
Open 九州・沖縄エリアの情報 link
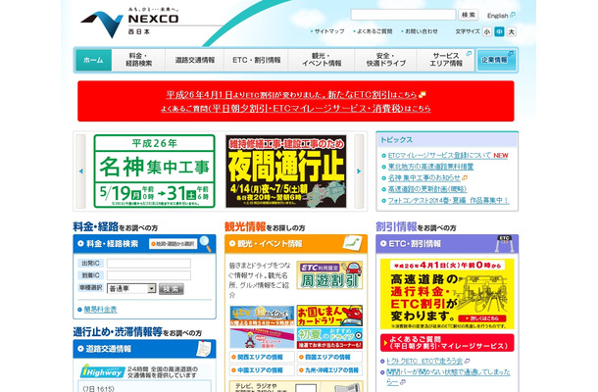327,370
